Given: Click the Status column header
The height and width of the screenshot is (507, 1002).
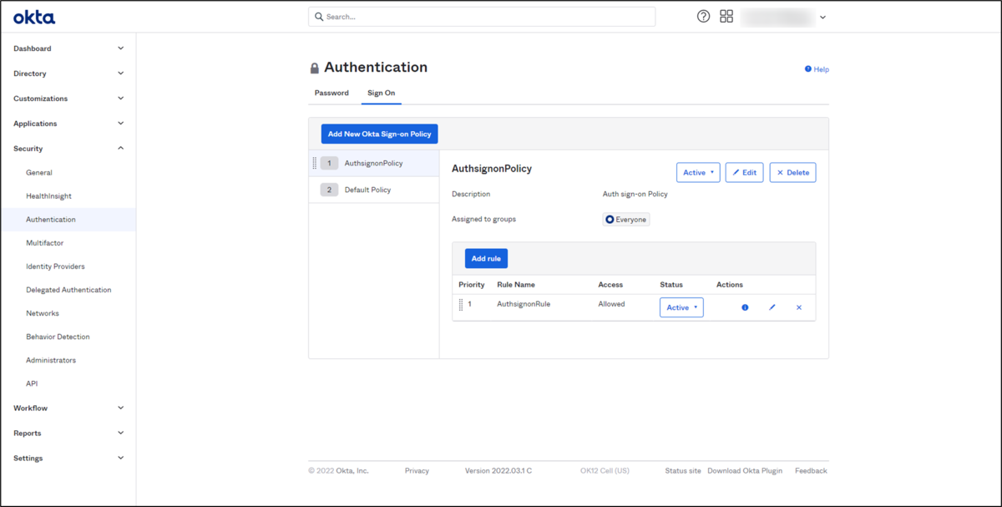Looking at the screenshot, I should click(x=671, y=285).
